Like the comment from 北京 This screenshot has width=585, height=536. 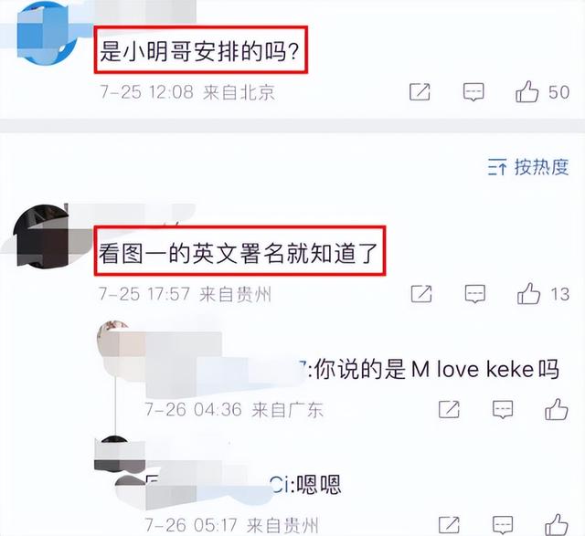tap(526, 91)
